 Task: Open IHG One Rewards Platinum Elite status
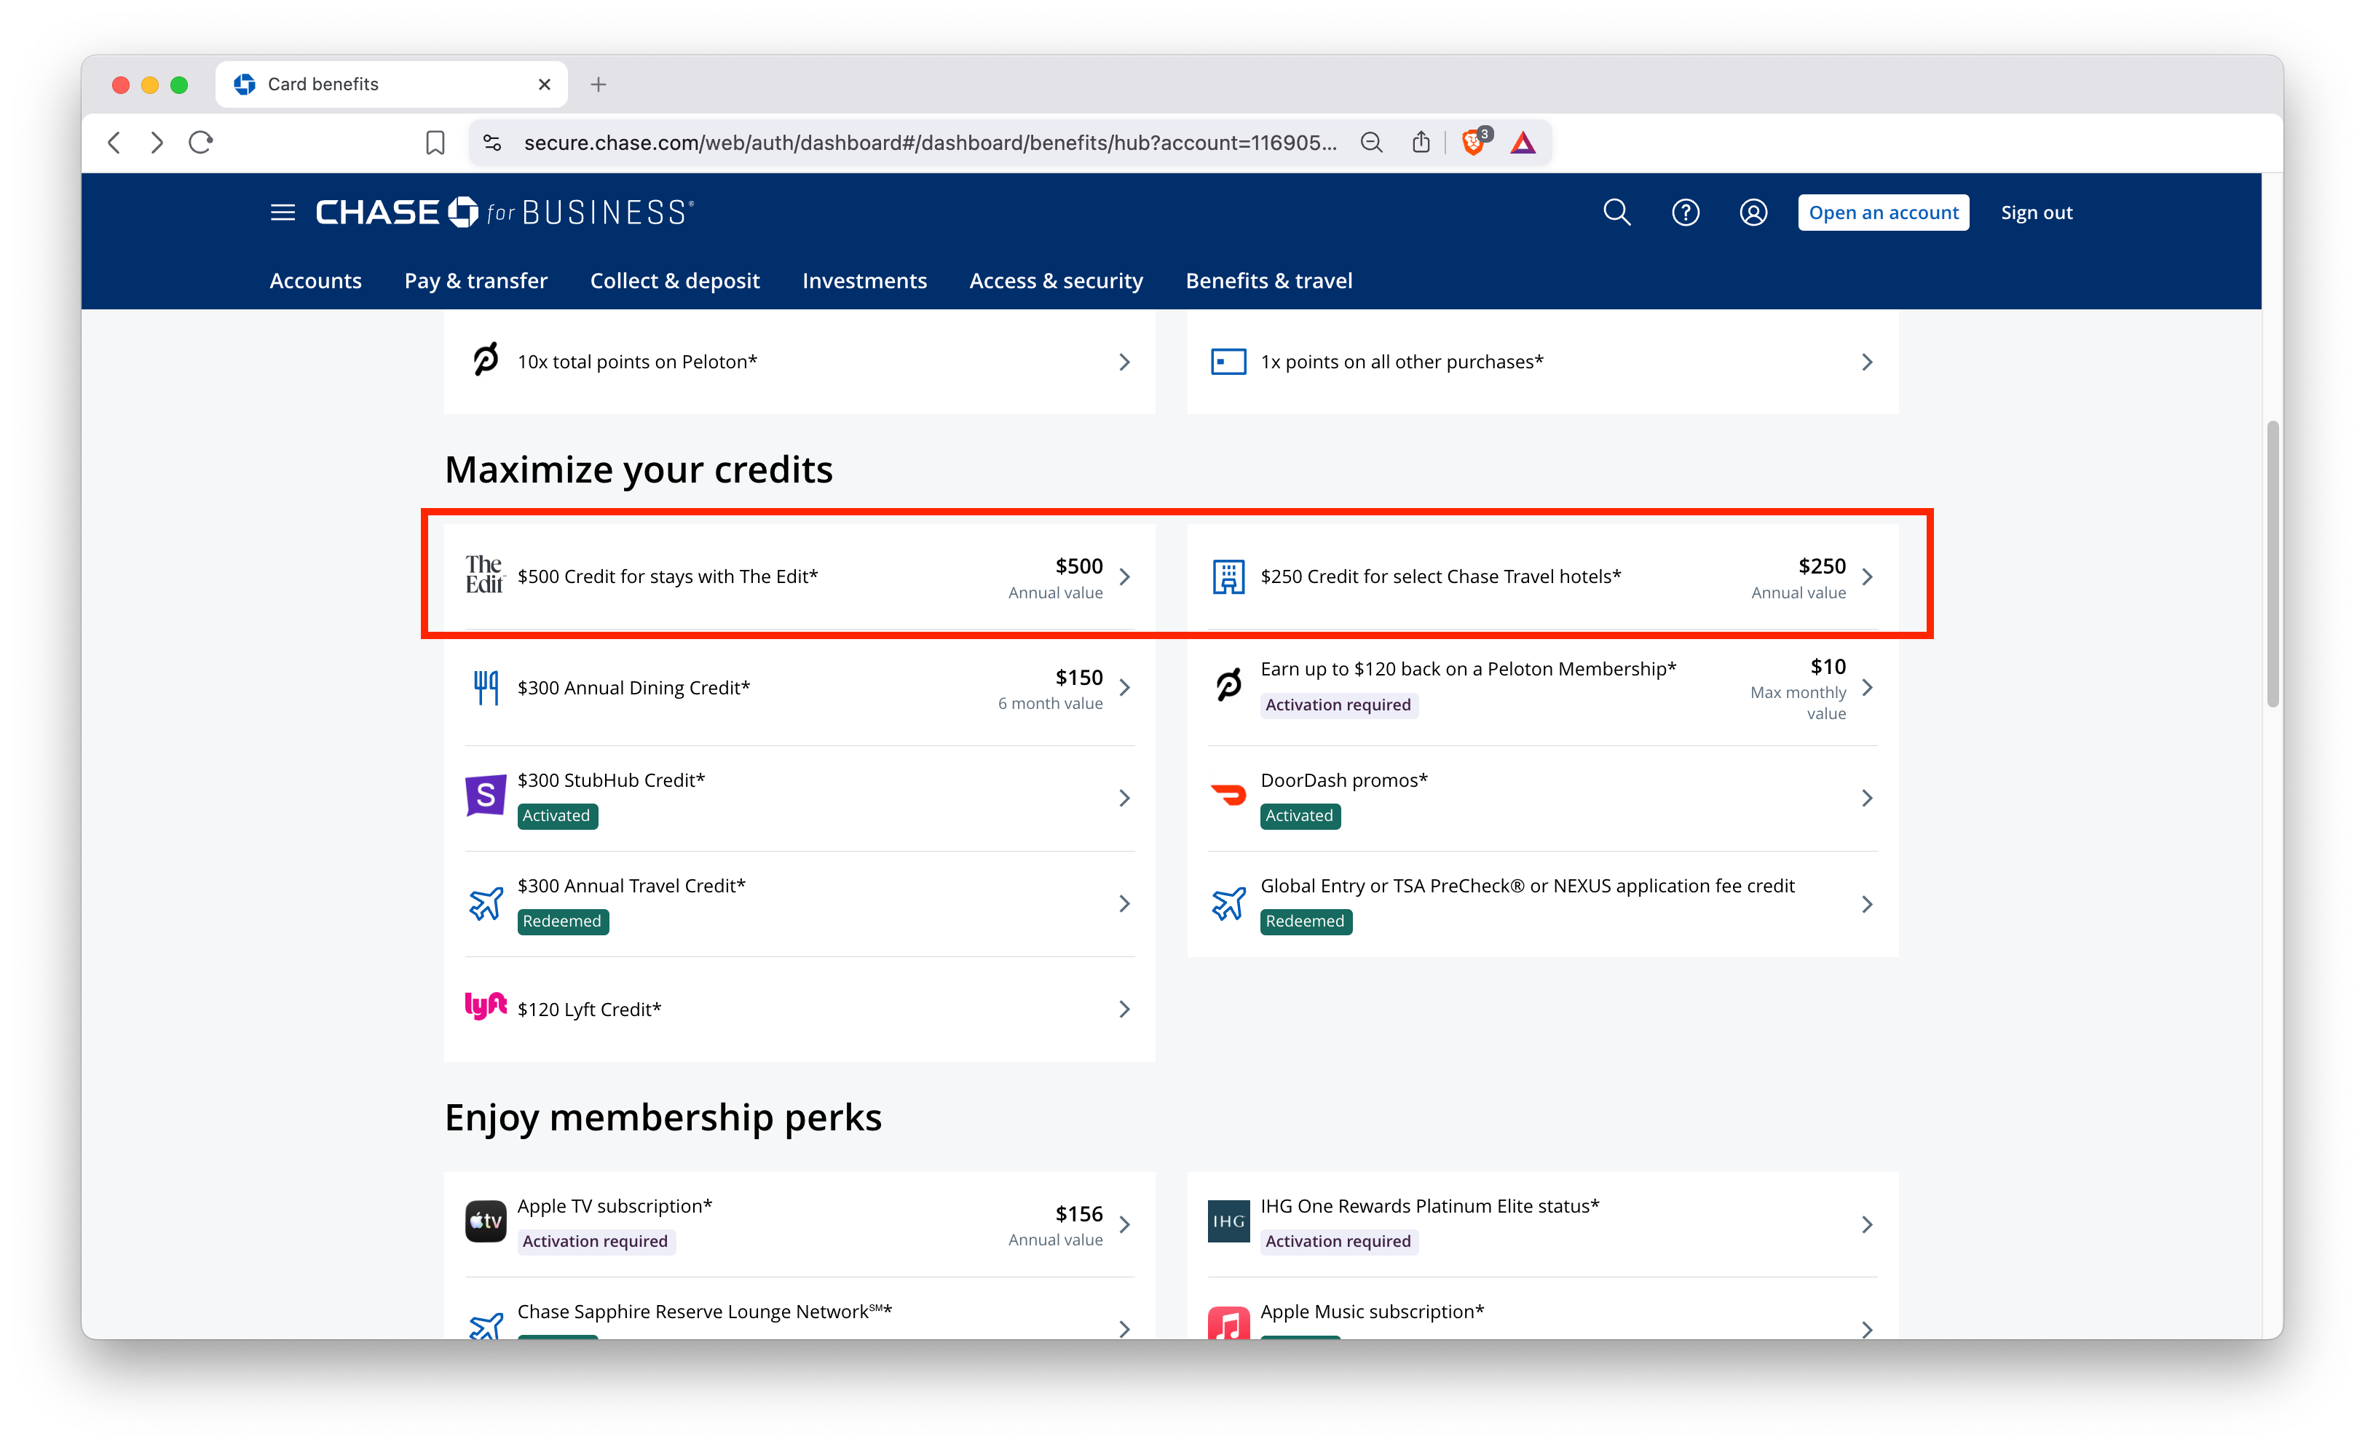pos(1542,1224)
